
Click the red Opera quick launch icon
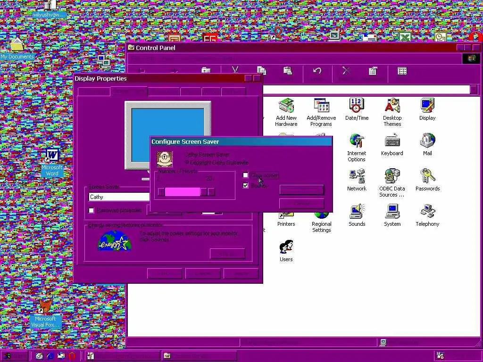tap(72, 356)
